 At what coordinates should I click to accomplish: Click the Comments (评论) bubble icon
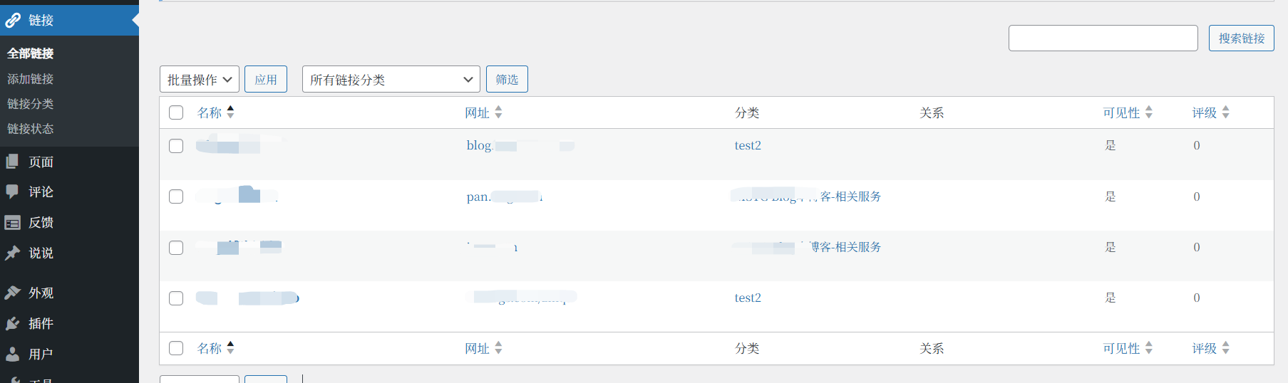click(12, 192)
